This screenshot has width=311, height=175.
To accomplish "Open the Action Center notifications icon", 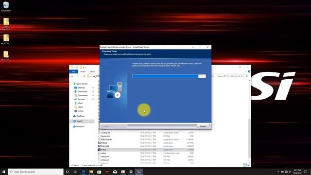I will 306,172.
